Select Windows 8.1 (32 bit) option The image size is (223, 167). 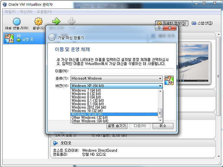tap(114, 101)
